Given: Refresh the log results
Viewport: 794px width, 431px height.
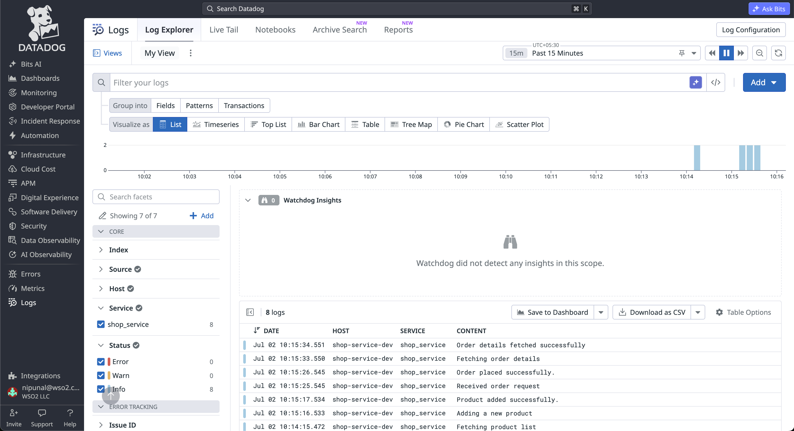Looking at the screenshot, I should [x=778, y=53].
